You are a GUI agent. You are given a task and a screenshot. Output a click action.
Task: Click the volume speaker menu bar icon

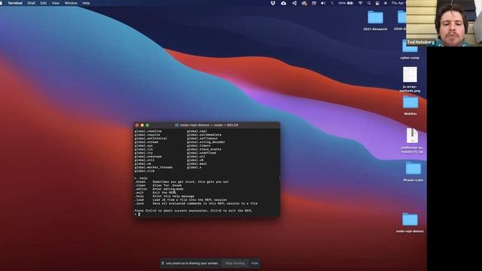click(323, 3)
